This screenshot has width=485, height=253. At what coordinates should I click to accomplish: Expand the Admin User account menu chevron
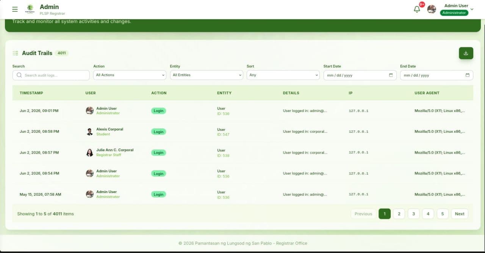472,9
